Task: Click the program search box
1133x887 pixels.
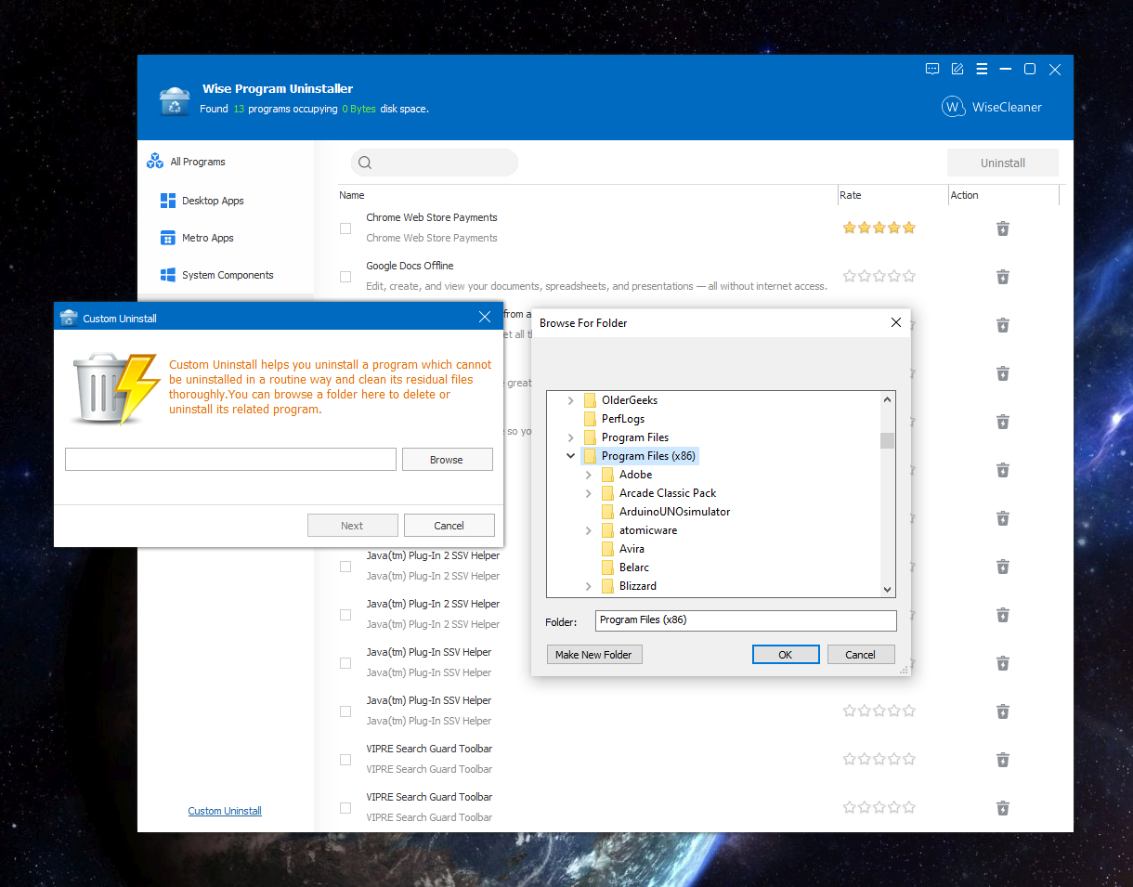Action: coord(435,163)
